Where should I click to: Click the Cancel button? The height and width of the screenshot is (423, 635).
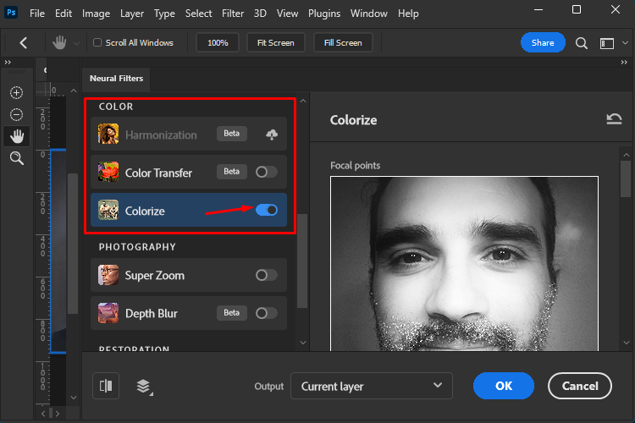(579, 386)
